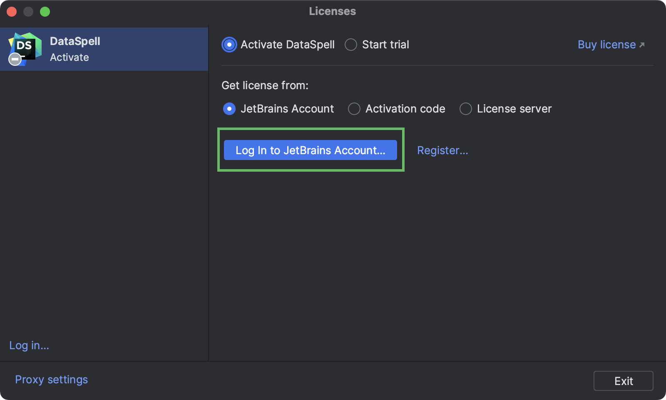Click the external link arrow beside Buy license
Screen dimensions: 666x400
coord(641,44)
